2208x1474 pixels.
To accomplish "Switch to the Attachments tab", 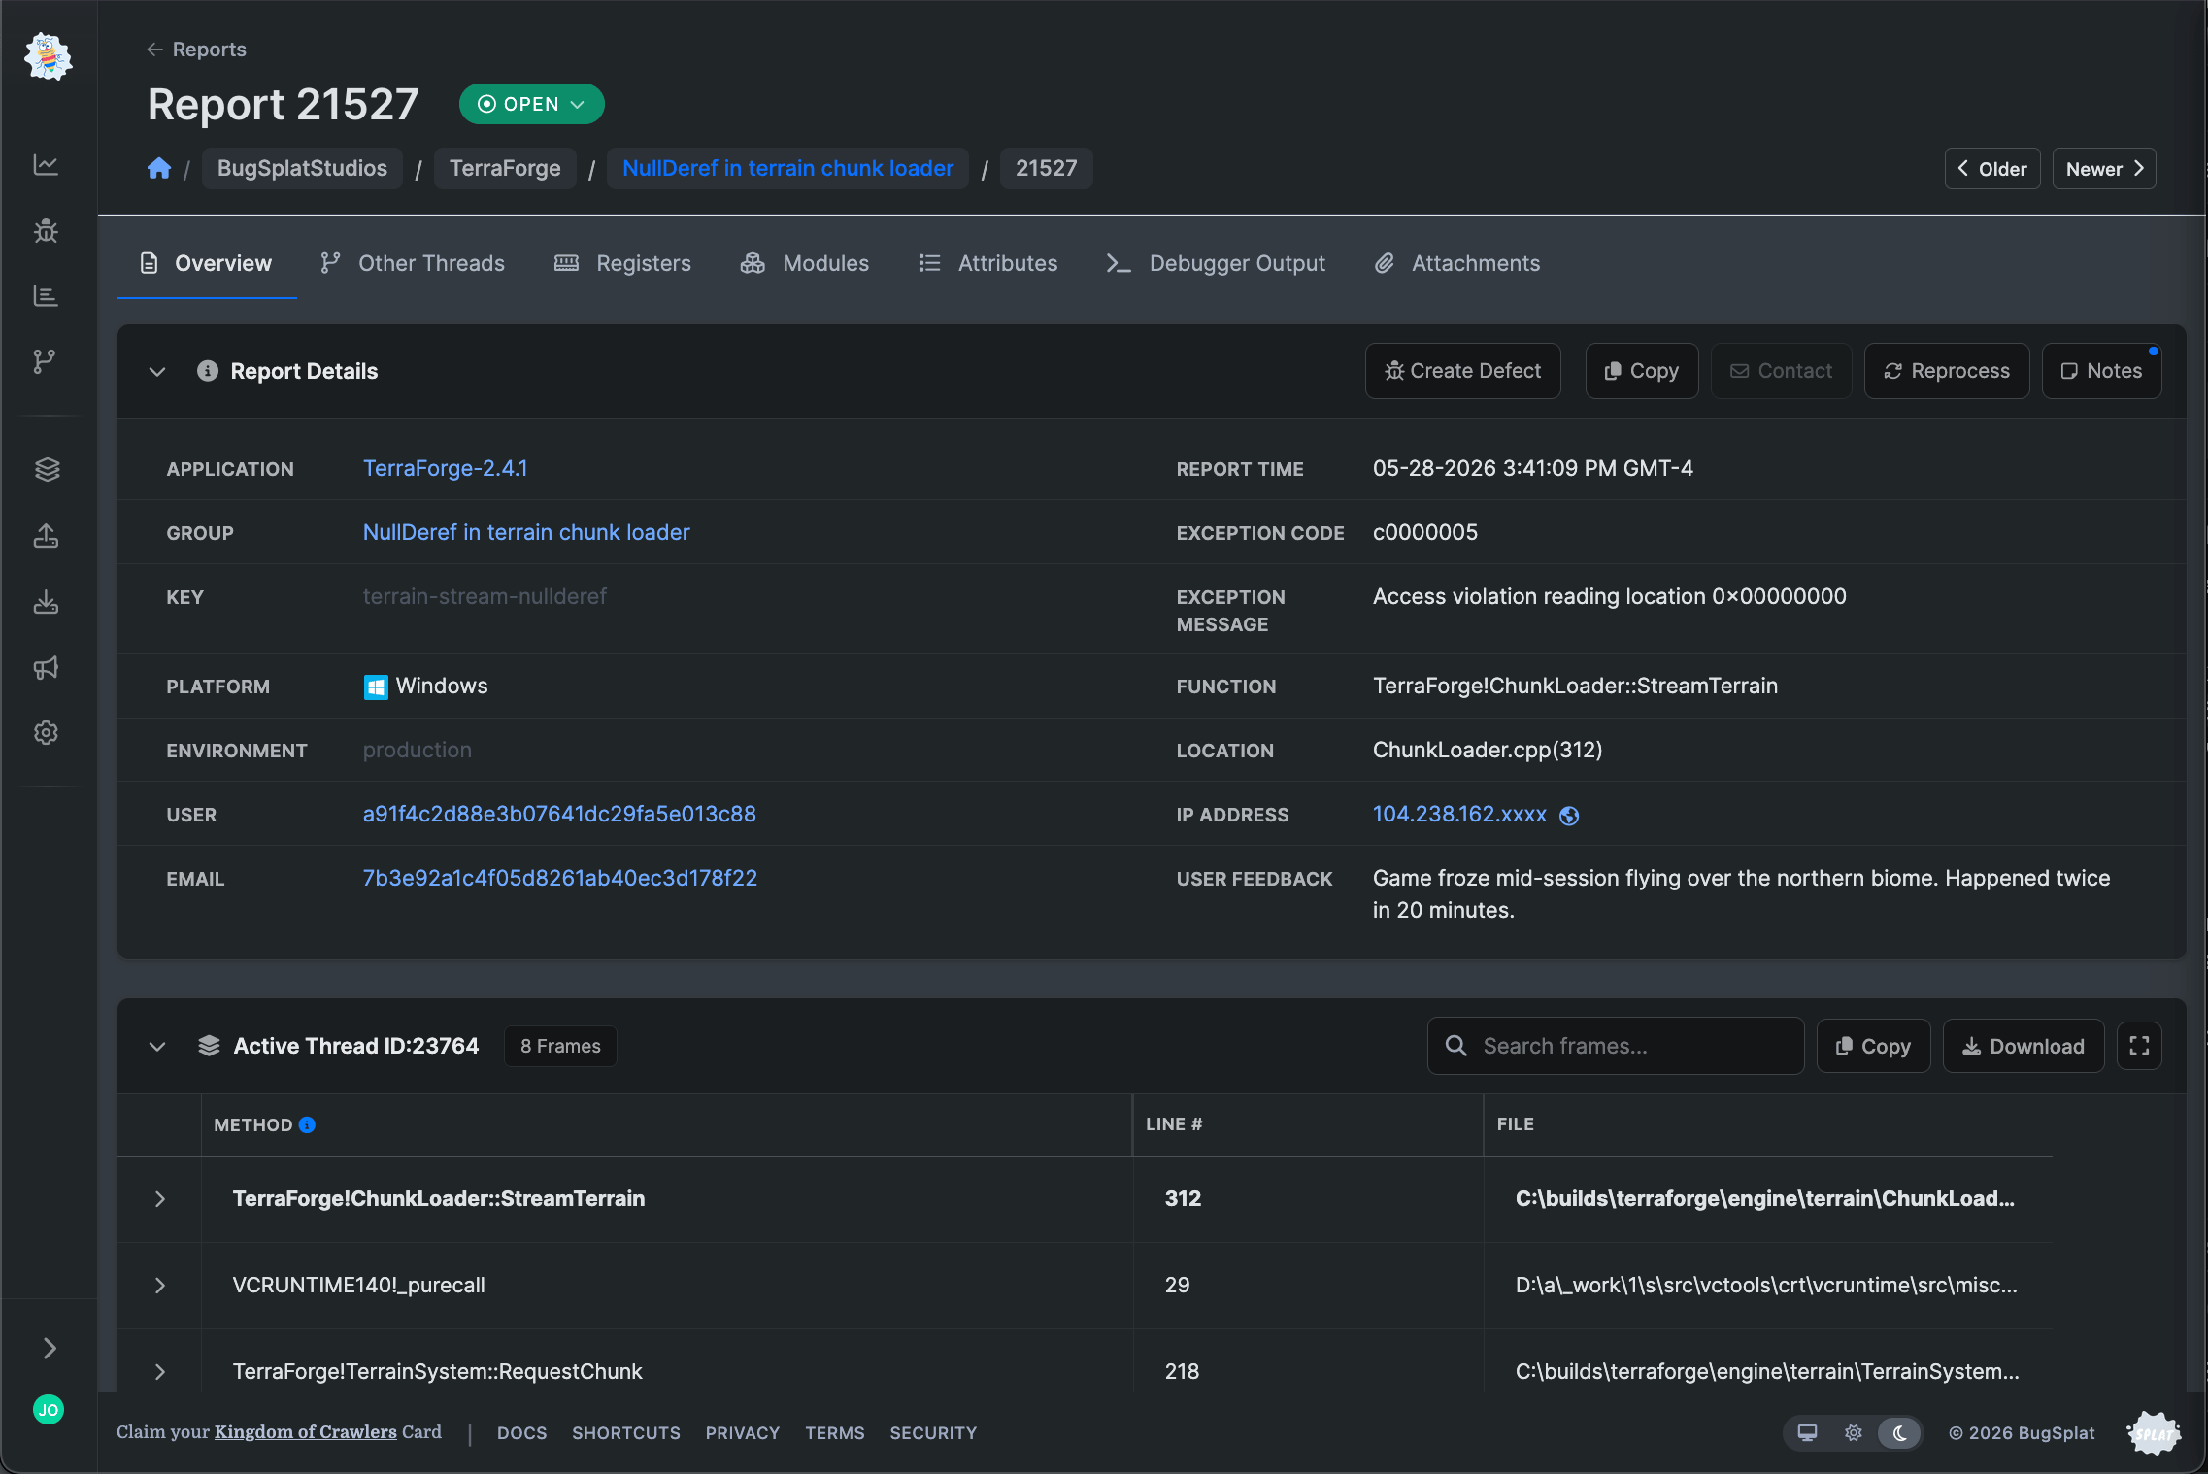I will (x=1457, y=263).
